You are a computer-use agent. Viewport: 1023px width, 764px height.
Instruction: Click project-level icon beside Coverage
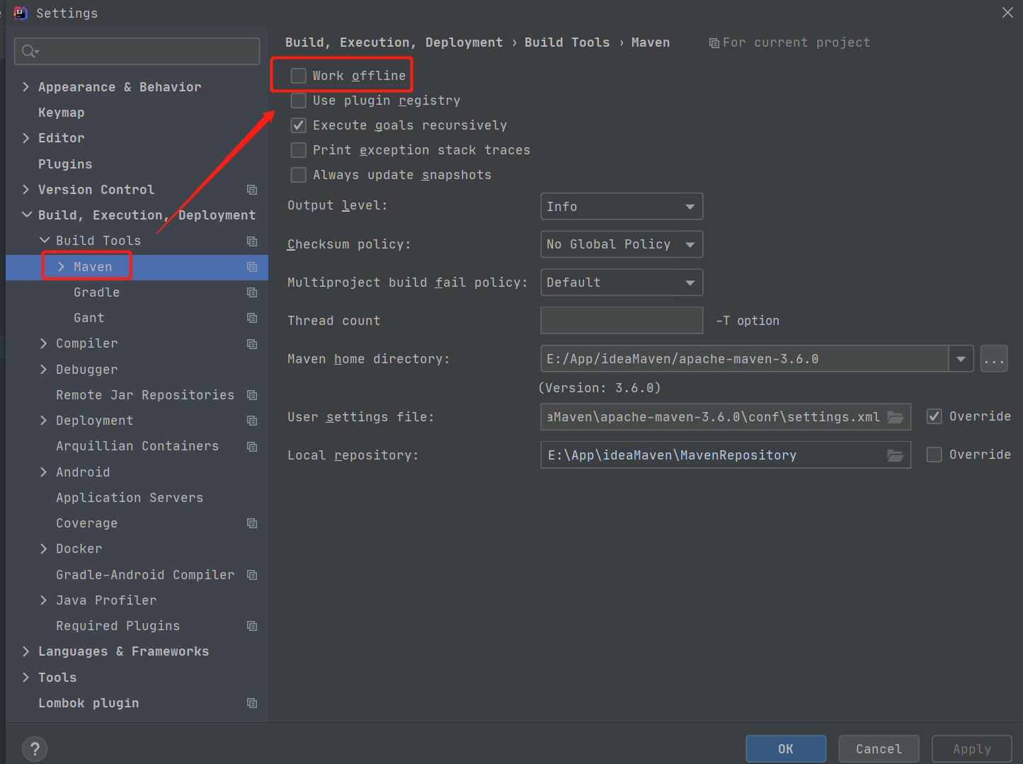point(252,523)
